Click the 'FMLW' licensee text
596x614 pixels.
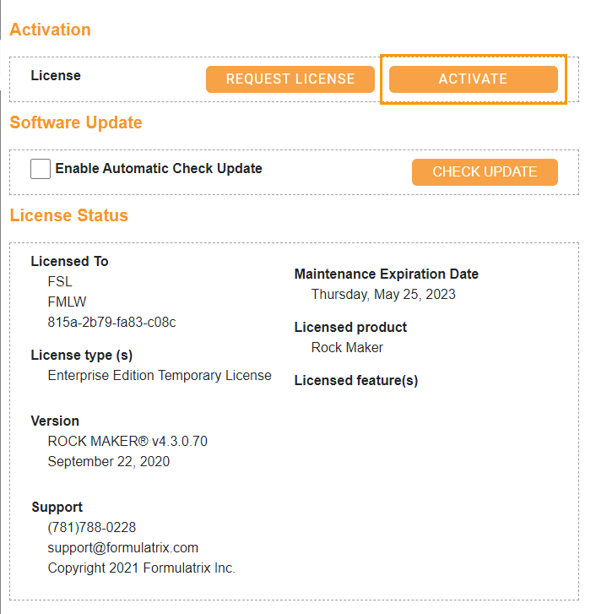click(67, 302)
